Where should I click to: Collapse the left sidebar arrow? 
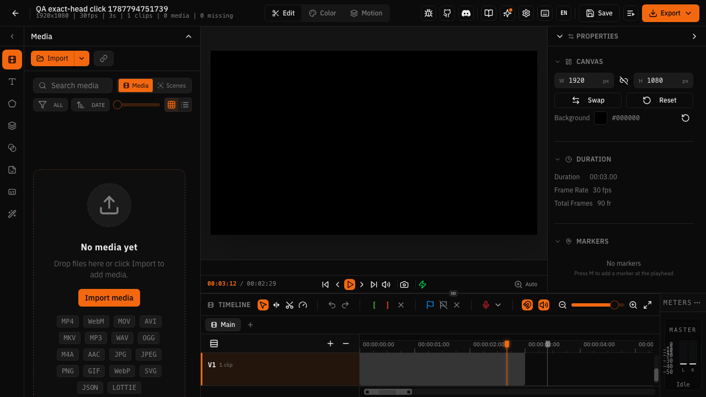coord(12,36)
